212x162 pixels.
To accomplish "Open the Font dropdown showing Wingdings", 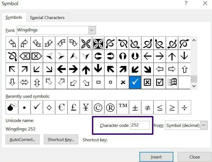I will point(92,30).
